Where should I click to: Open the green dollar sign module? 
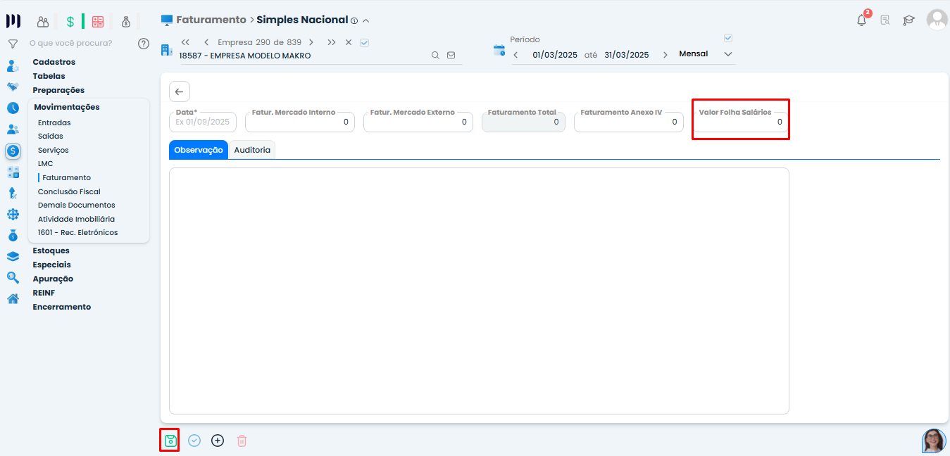pos(70,21)
